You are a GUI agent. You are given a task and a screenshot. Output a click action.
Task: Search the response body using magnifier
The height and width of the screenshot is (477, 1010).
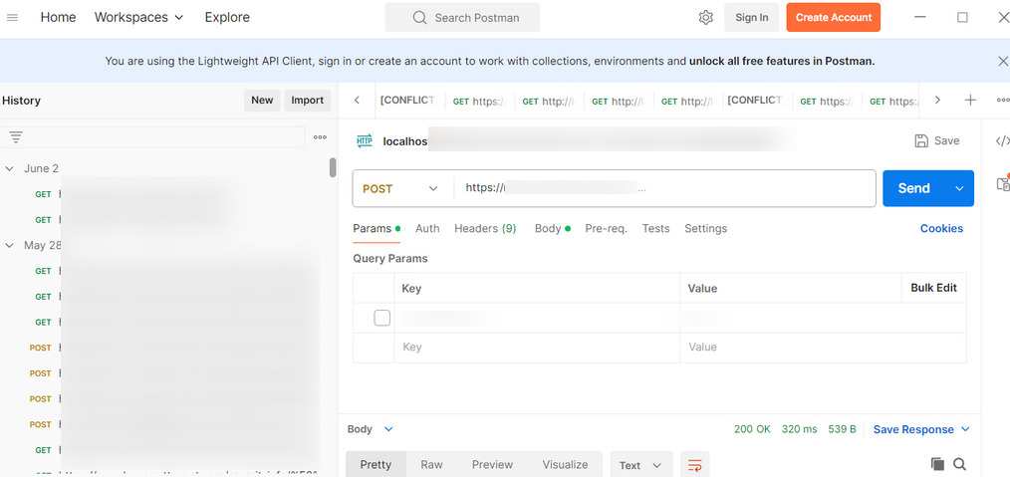(x=960, y=464)
